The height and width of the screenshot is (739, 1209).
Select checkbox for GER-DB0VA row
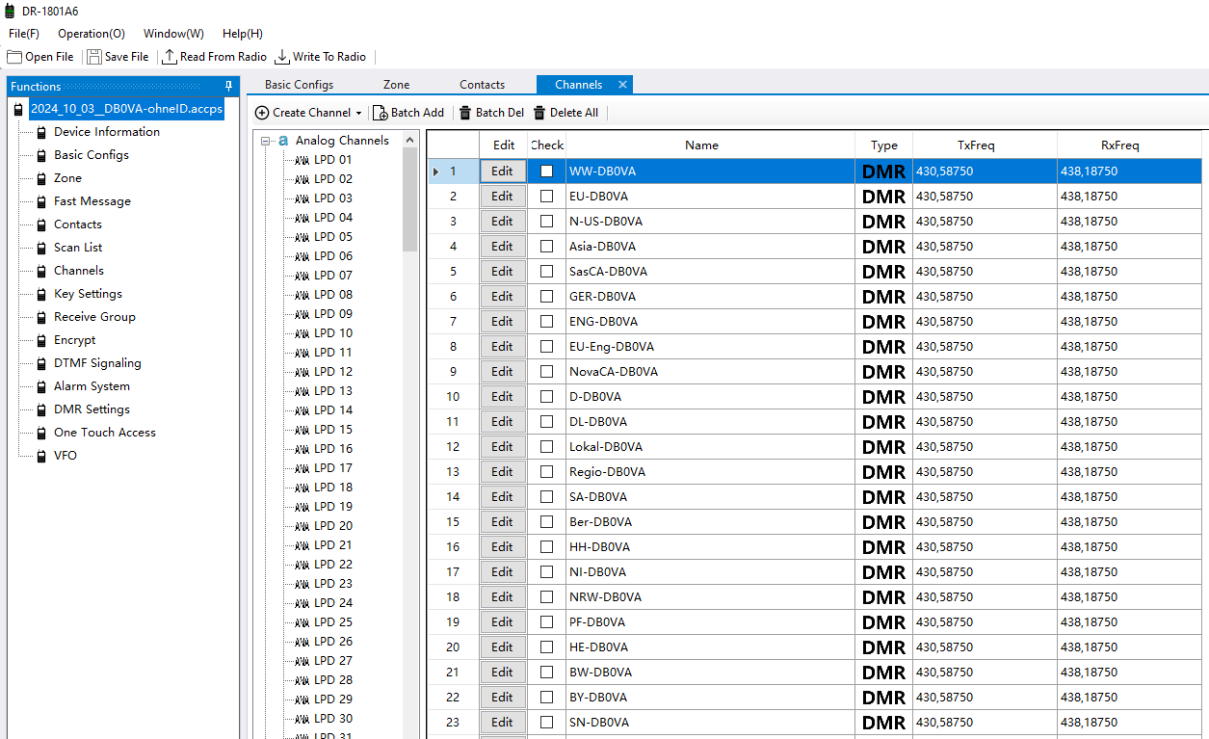point(546,296)
